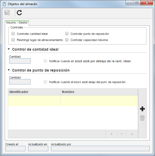The image size is (155, 156).
Task: Tick Controlar capacidad máxima option
Action: [x=67, y=40]
